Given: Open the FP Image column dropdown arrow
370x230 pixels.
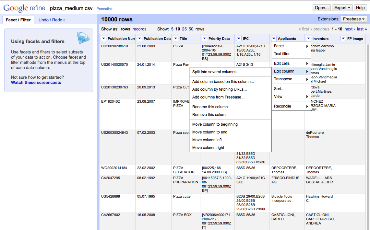Looking at the screenshot, I should coord(343,39).
